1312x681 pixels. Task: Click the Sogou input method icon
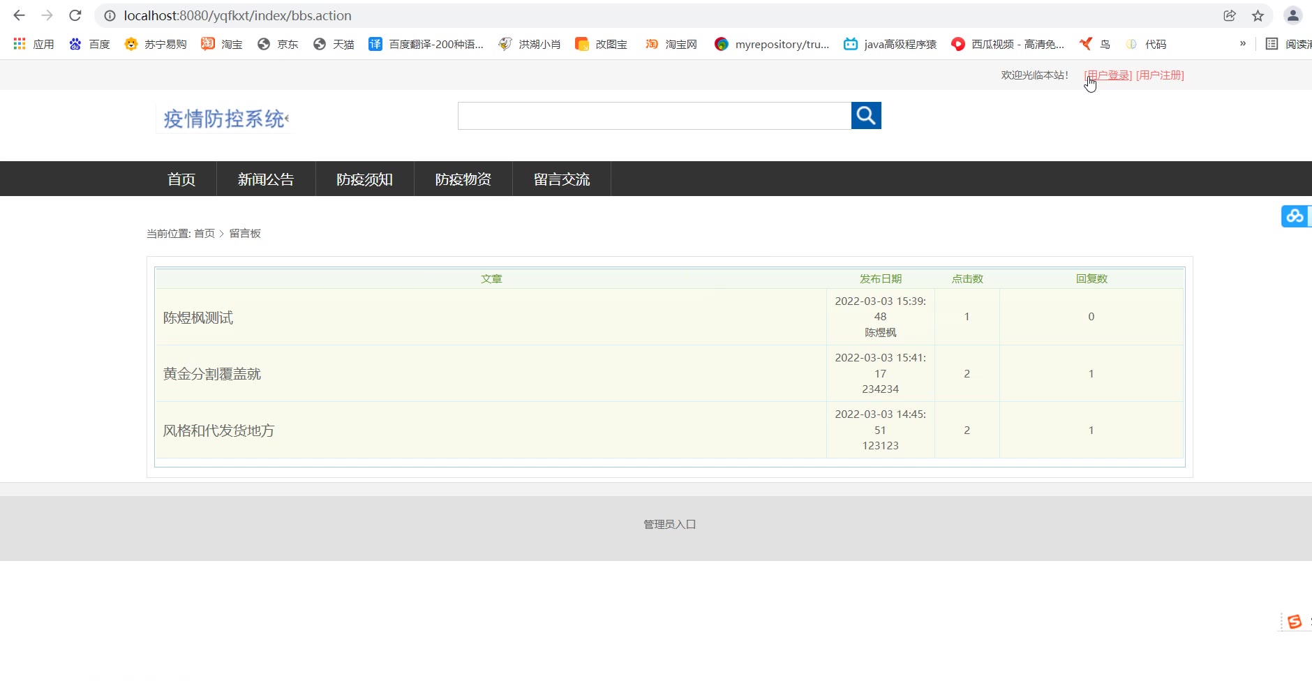click(1295, 622)
